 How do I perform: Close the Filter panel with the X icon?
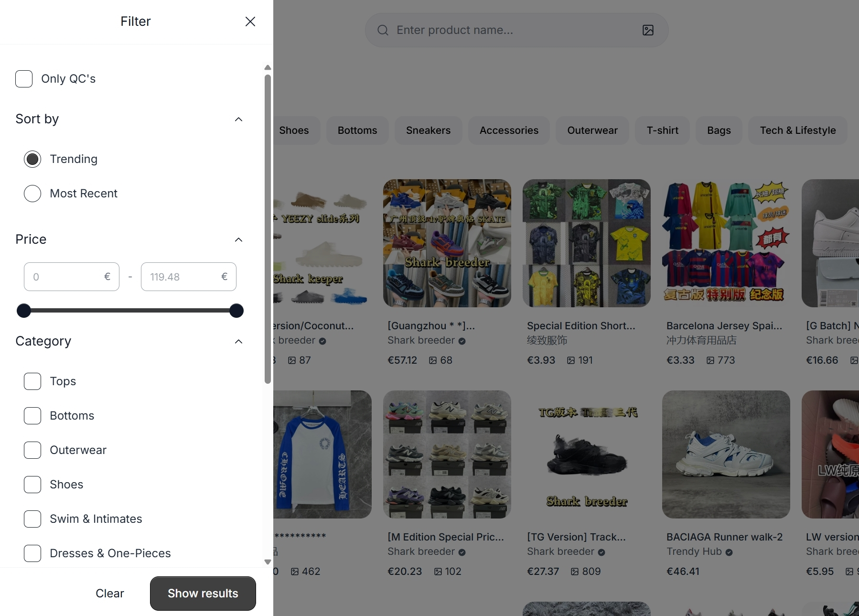(x=250, y=22)
